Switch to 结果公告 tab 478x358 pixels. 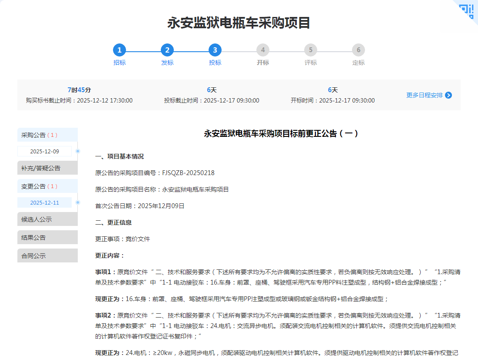(x=47, y=237)
